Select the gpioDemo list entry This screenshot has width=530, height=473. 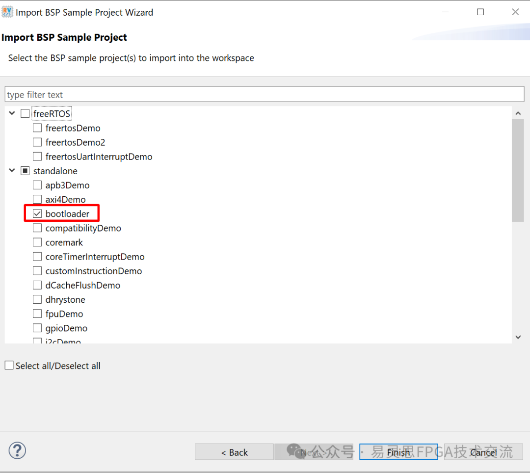pyautogui.click(x=66, y=328)
